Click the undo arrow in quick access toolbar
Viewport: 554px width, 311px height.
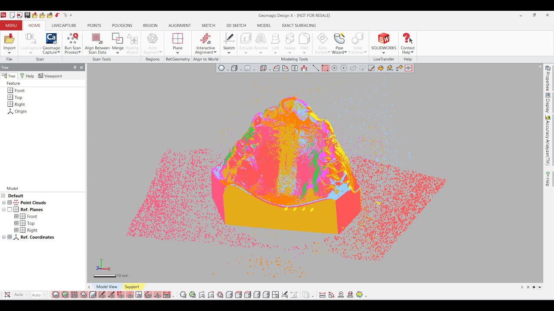coord(57,15)
